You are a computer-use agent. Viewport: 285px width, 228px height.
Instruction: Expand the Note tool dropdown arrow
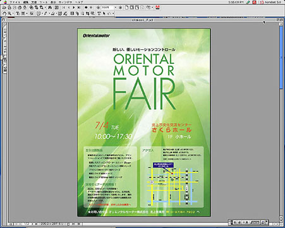(x=42, y=13)
